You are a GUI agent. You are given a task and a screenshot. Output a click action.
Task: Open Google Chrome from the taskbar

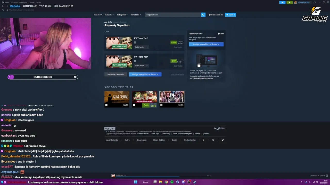coord(166,182)
